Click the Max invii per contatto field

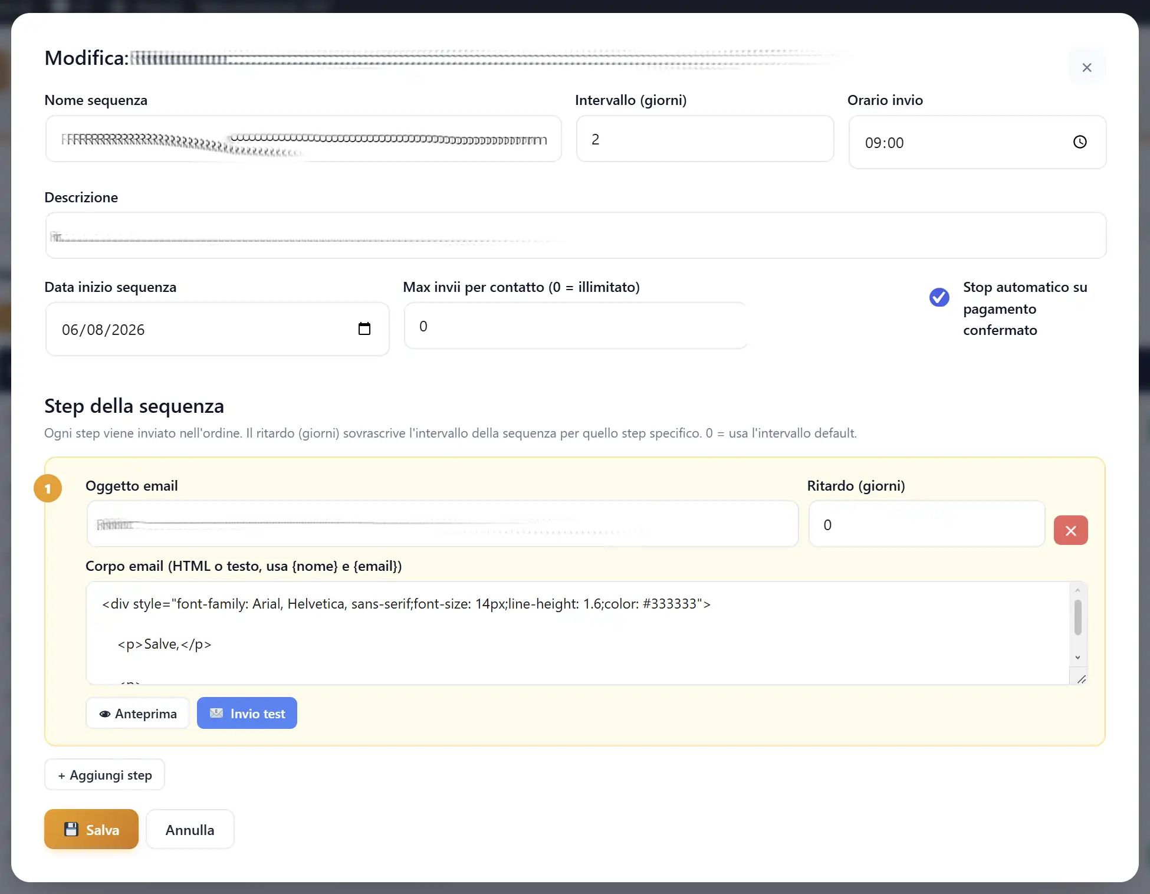tap(576, 326)
